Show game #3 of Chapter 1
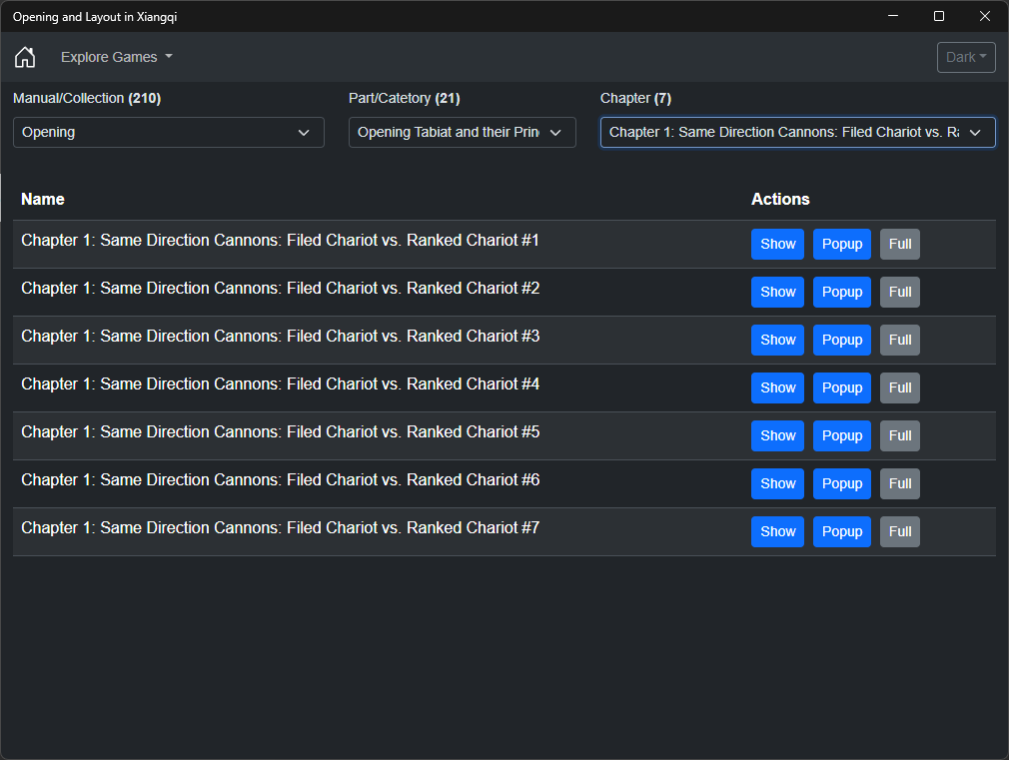Image resolution: width=1009 pixels, height=760 pixels. click(777, 340)
